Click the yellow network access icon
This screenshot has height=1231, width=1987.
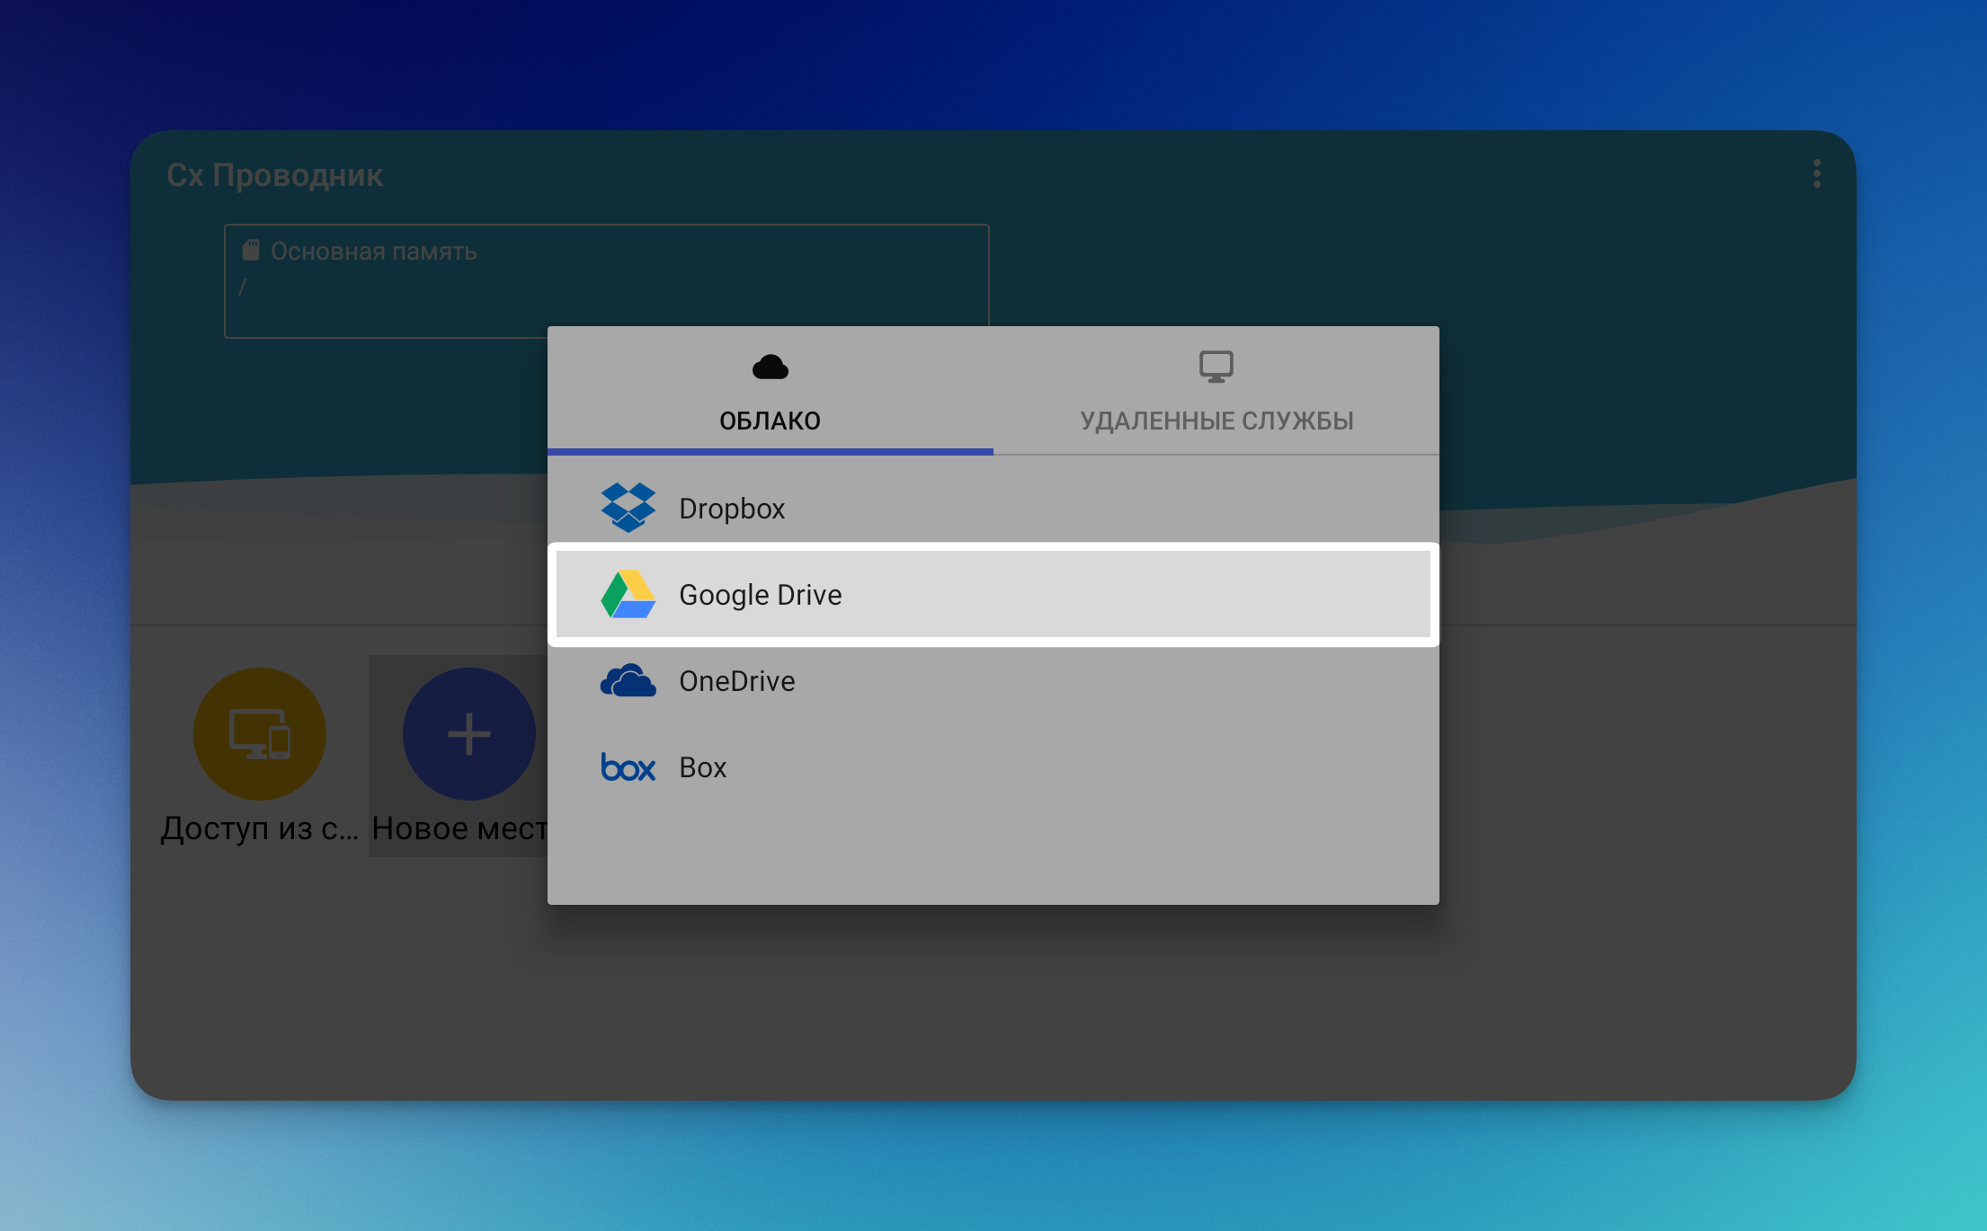260,733
